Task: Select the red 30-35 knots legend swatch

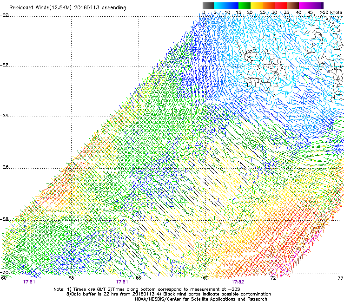Action: pos(281,6)
